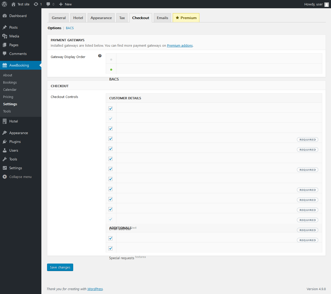This screenshot has height=294, width=331.
Task: Toggle the last checkbox in Additionals section
Action: coord(111,248)
